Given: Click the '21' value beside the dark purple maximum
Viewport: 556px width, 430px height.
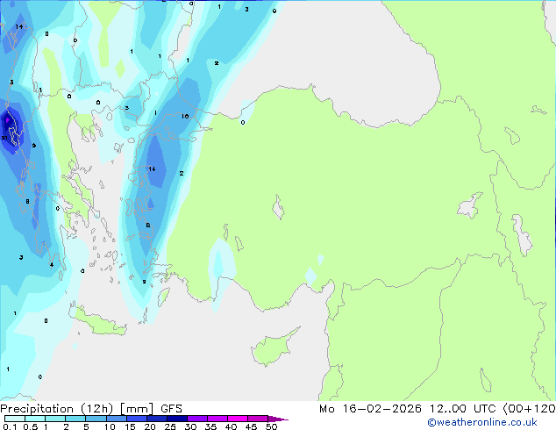Looking at the screenshot, I should coord(4,138).
